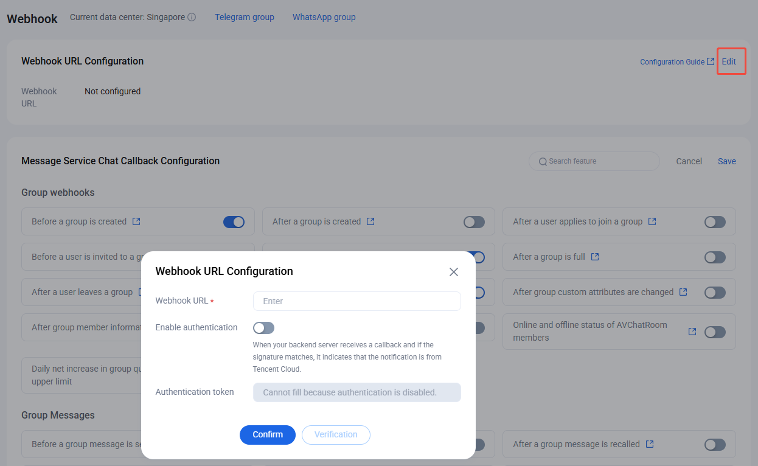This screenshot has width=758, height=466.
Task: Disable Before a group is created webhook
Action: coord(234,222)
